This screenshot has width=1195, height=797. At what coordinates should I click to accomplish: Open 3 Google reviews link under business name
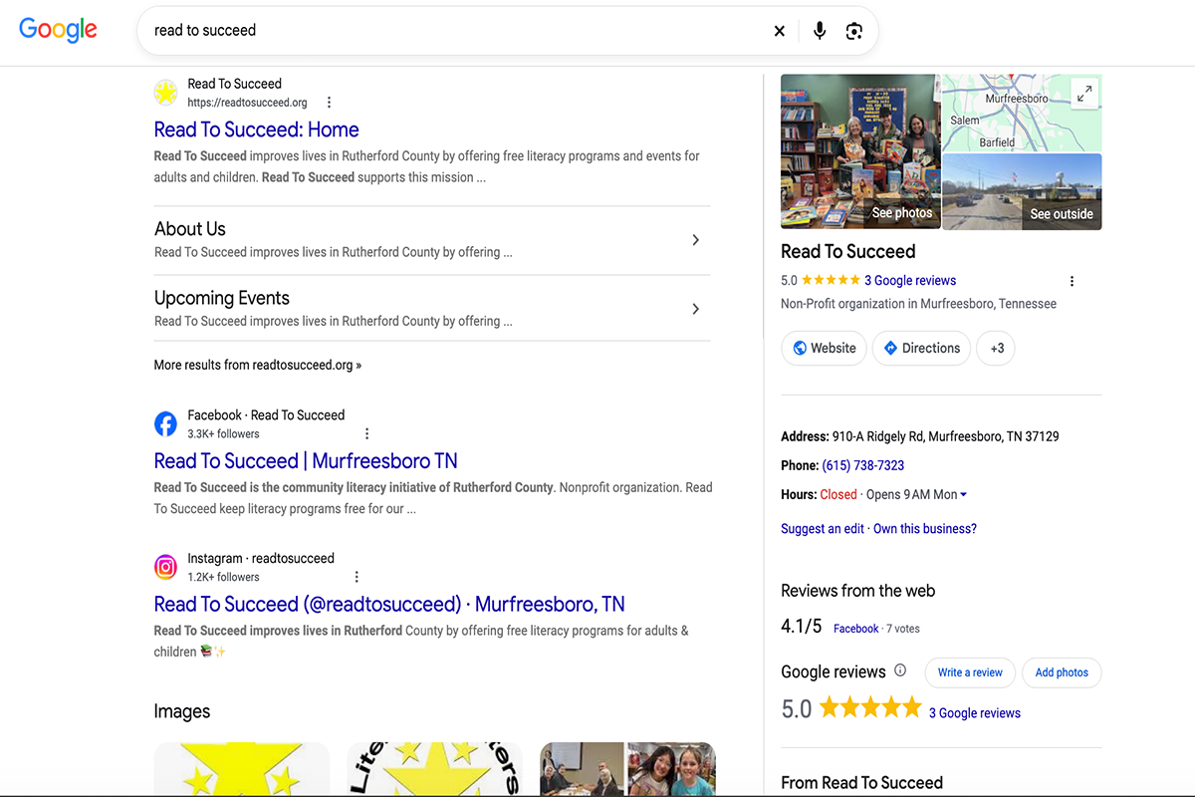coord(910,281)
